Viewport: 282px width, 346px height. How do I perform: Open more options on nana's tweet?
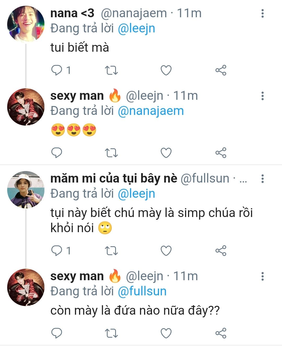pyautogui.click(x=262, y=13)
